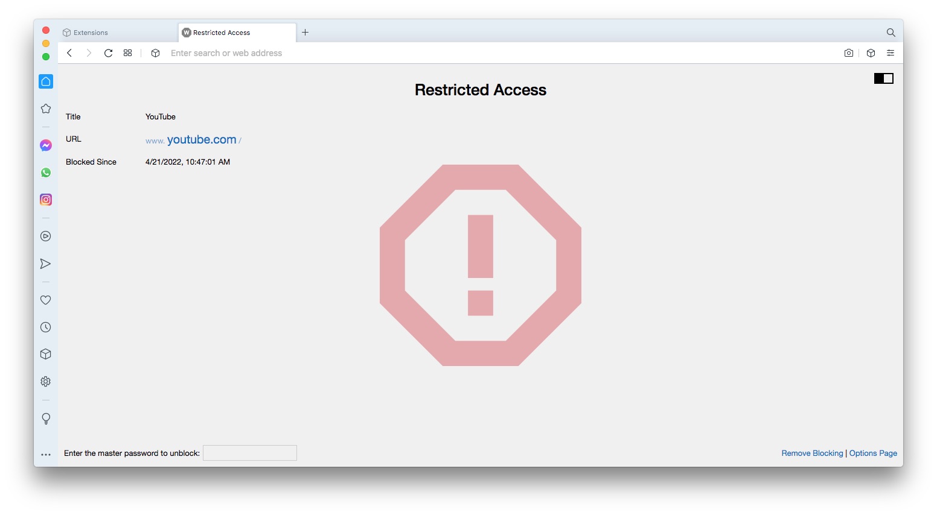
Task: Reload the current page
Action: 109,53
